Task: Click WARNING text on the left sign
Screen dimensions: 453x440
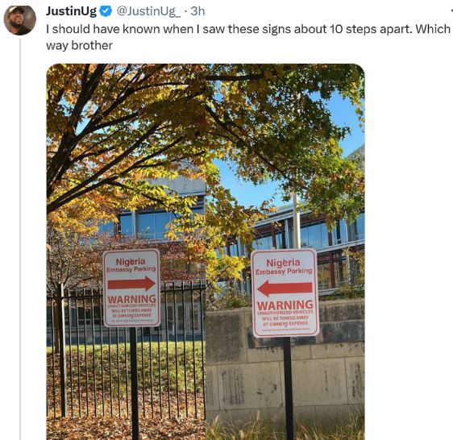Action: tap(131, 299)
